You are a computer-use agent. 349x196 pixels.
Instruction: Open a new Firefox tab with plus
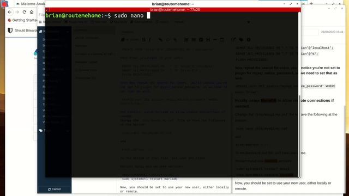click(311, 4)
